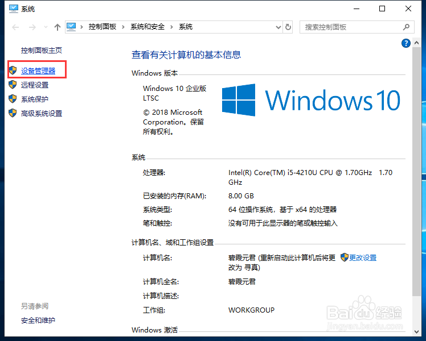Click the search magnifier icon
Screen dimensions: 426x341
point(406,27)
